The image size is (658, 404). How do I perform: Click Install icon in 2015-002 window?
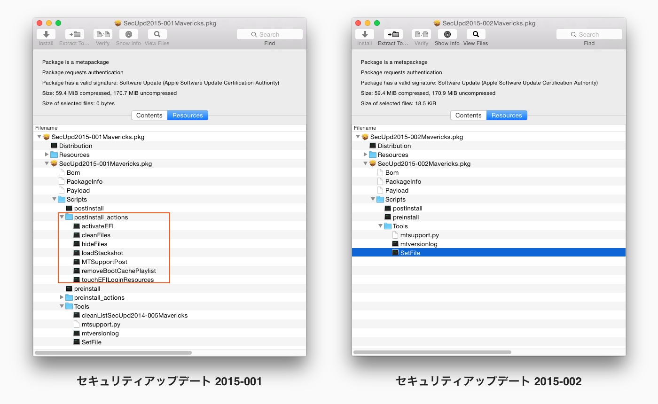[x=365, y=34]
